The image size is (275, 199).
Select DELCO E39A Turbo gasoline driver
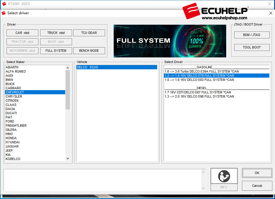[217, 71]
